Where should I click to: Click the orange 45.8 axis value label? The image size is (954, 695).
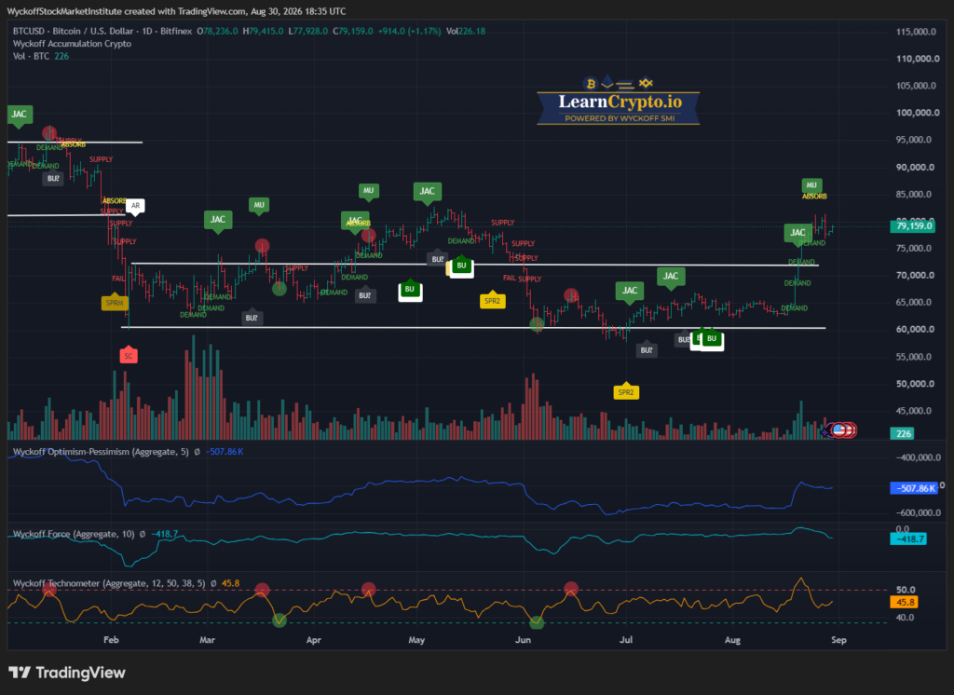point(904,602)
